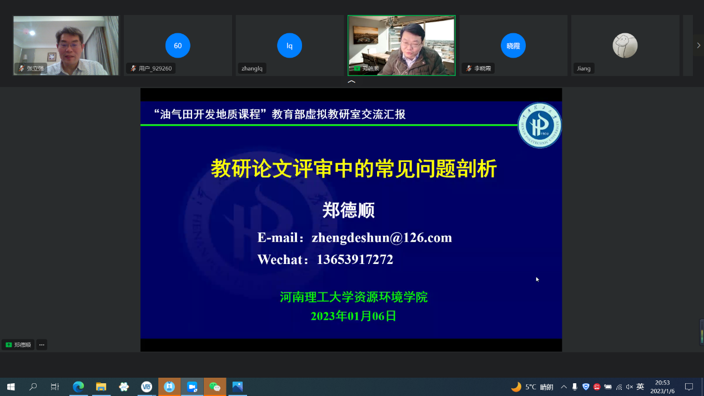Image resolution: width=704 pixels, height=396 pixels.
Task: Show next participants with right arrow
Action: pyautogui.click(x=698, y=45)
